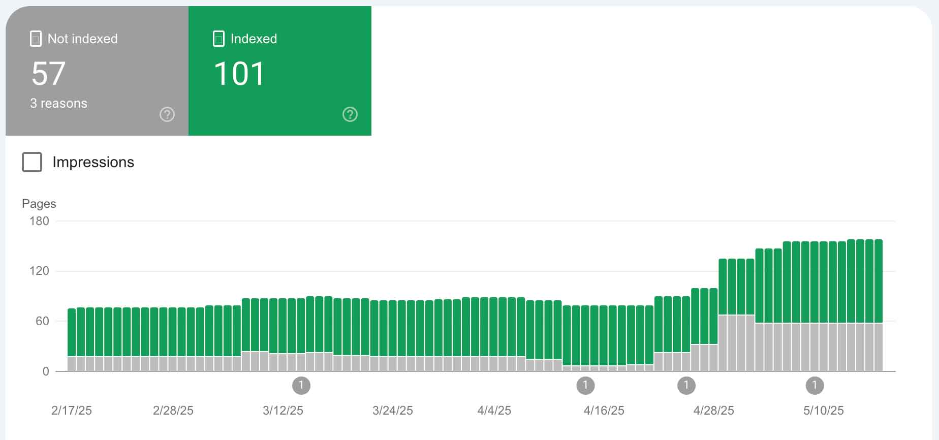Click the 101 indexed count
The width and height of the screenshot is (939, 440).
tap(239, 74)
